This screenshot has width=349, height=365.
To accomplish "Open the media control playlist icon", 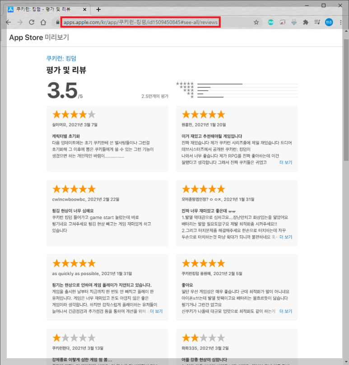I will click(x=317, y=22).
